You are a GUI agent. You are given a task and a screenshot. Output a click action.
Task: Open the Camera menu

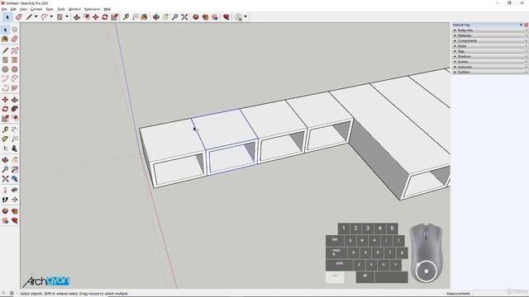pyautogui.click(x=36, y=9)
